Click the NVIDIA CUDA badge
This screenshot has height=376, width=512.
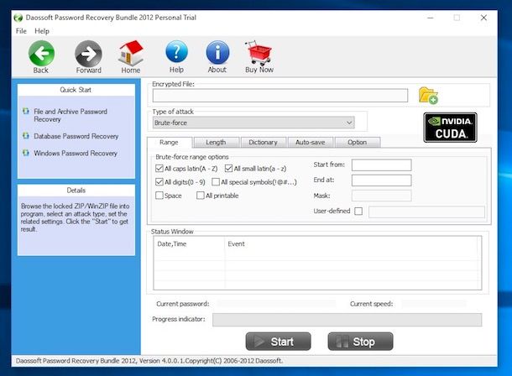point(450,128)
